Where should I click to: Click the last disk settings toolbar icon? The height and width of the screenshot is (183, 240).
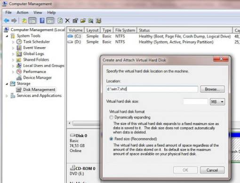[x=98, y=21]
